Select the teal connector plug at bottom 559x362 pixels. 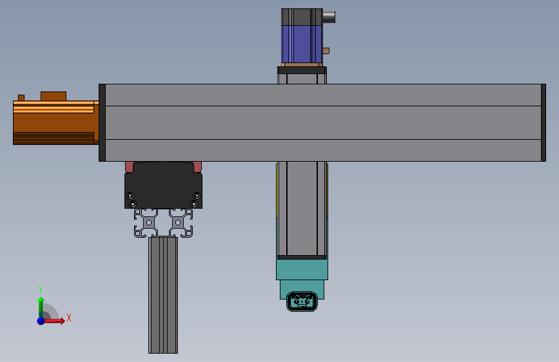tap(302, 301)
